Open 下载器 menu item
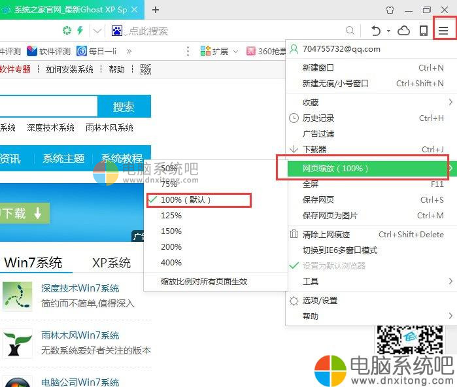Screen dimensions: 457x387 coord(371,150)
